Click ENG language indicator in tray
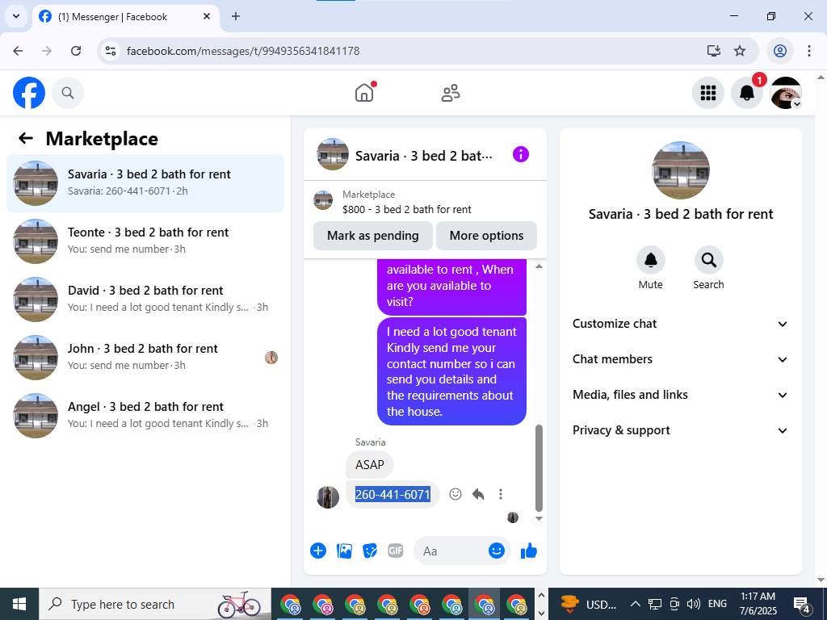 point(717,604)
